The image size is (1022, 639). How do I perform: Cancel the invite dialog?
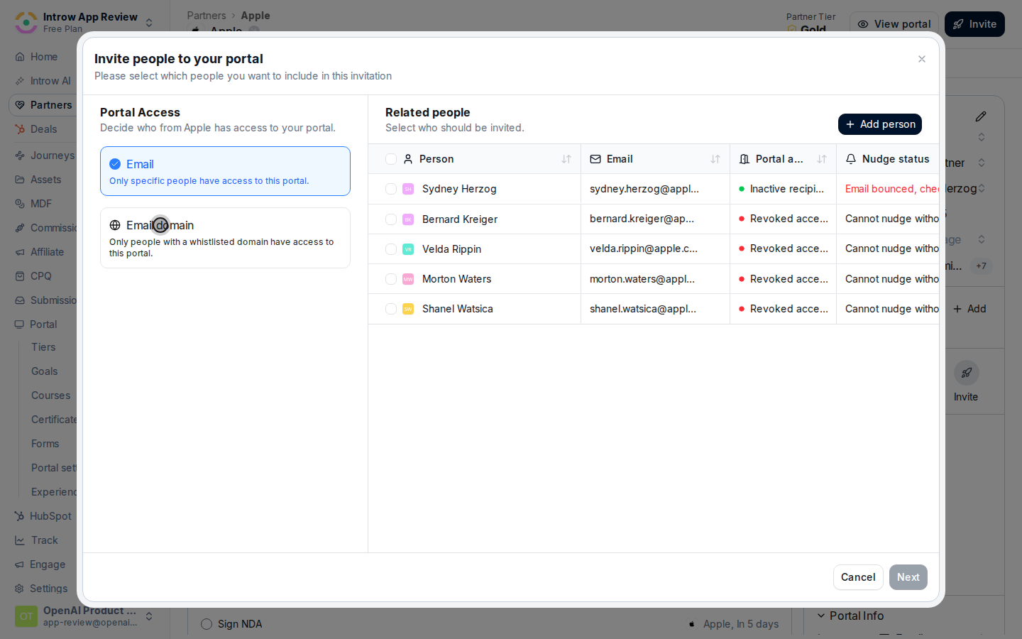[858, 577]
